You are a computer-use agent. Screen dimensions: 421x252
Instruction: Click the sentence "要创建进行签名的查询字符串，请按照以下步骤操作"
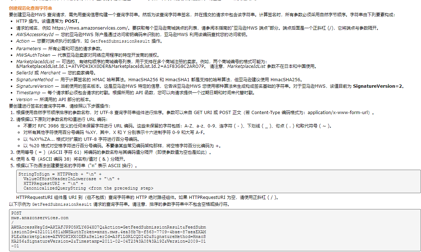coord(59,106)
